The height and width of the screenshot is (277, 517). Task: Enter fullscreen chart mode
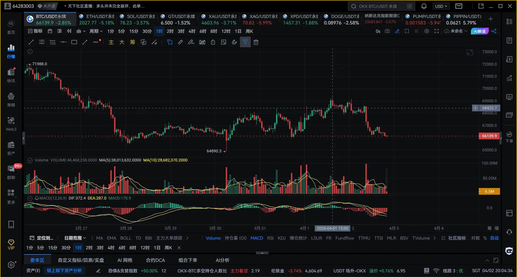[x=436, y=31]
